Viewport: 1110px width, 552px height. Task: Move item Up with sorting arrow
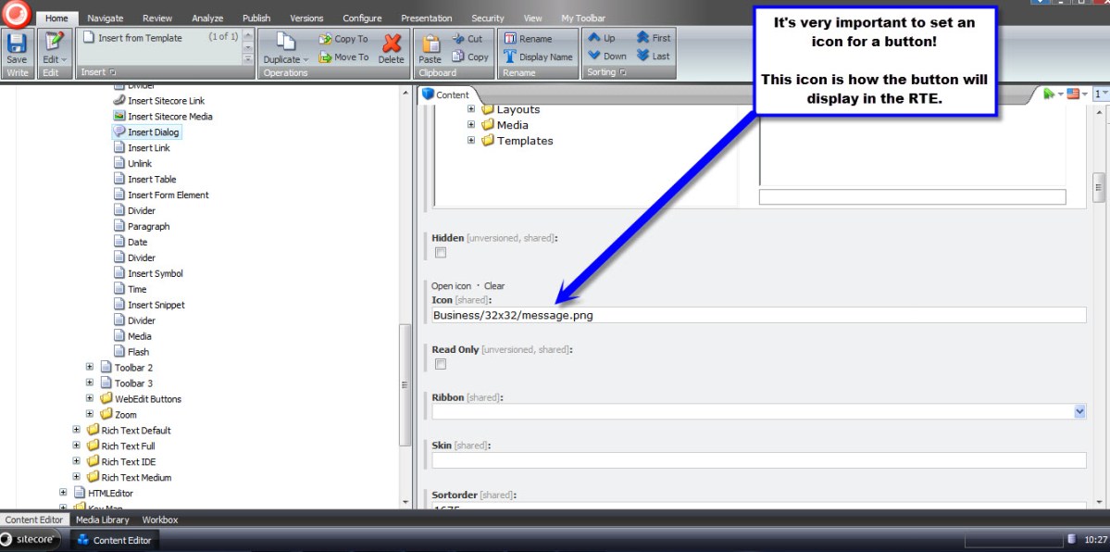coord(594,38)
